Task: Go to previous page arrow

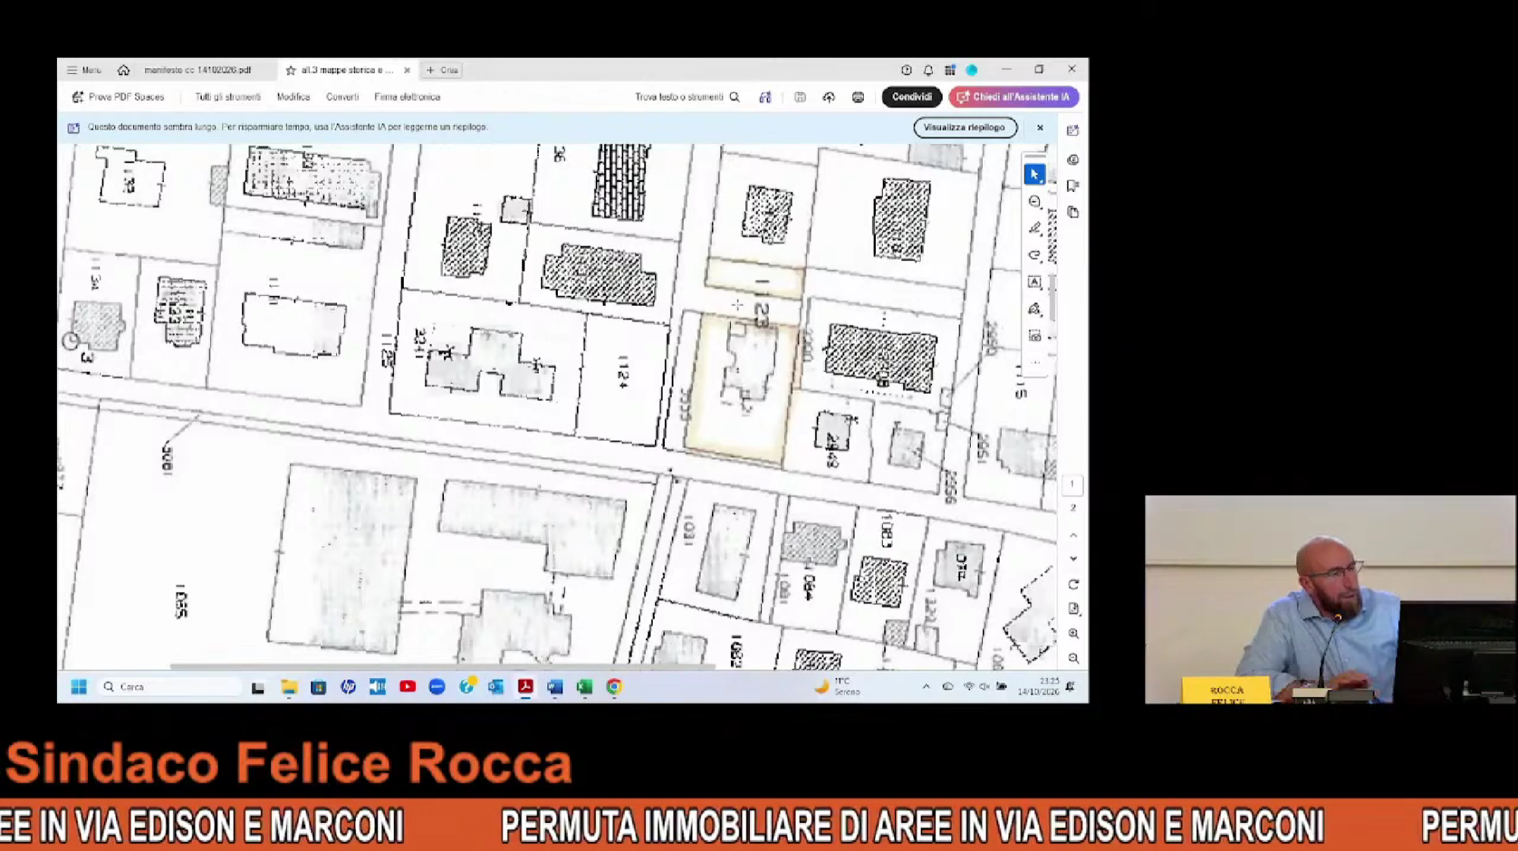Action: [1073, 535]
